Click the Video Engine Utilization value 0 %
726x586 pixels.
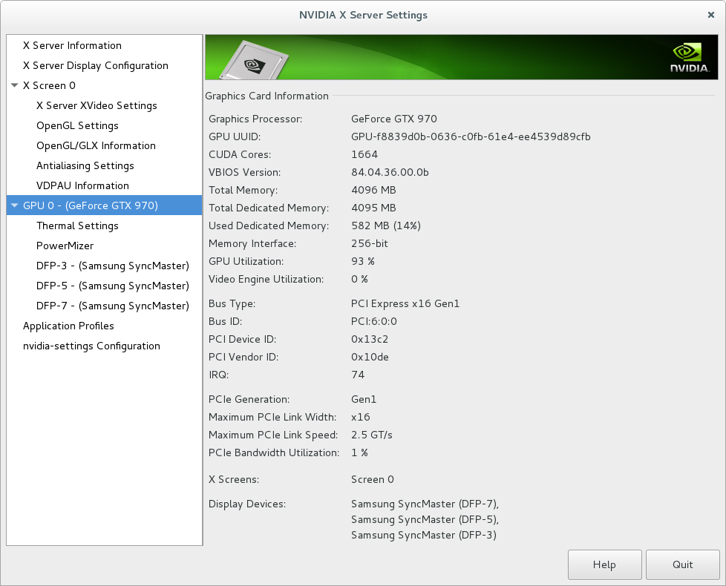(360, 280)
